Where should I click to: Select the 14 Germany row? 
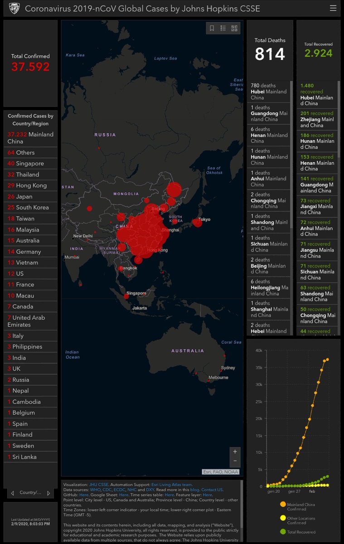click(x=30, y=252)
